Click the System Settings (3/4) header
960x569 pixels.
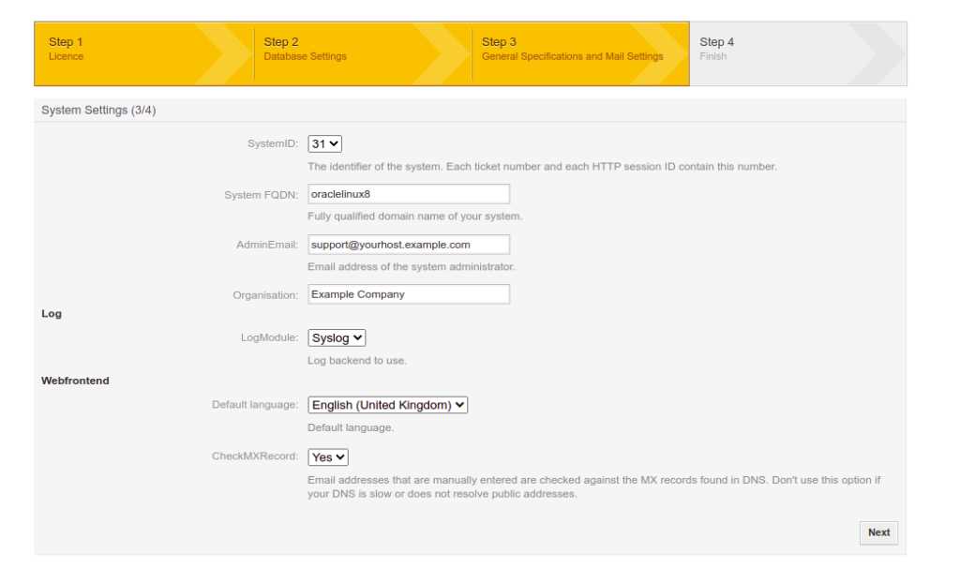98,111
